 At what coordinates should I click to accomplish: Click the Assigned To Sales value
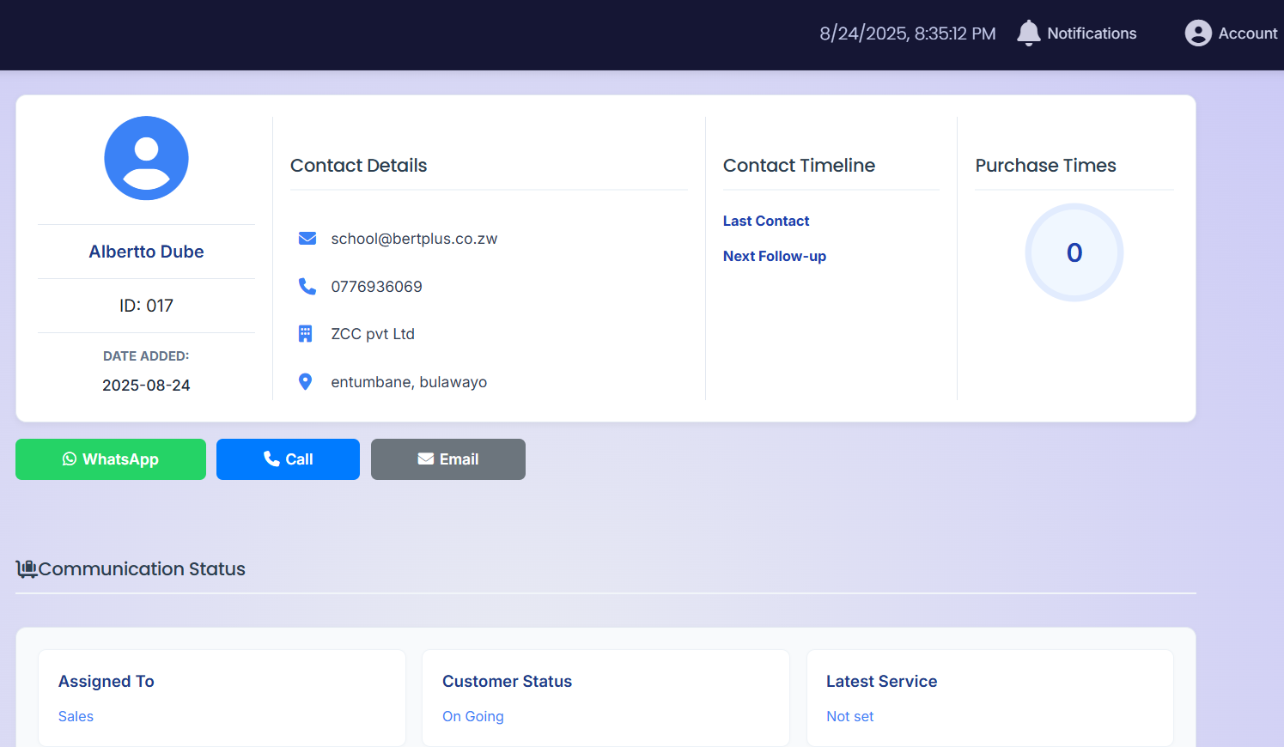tap(76, 716)
